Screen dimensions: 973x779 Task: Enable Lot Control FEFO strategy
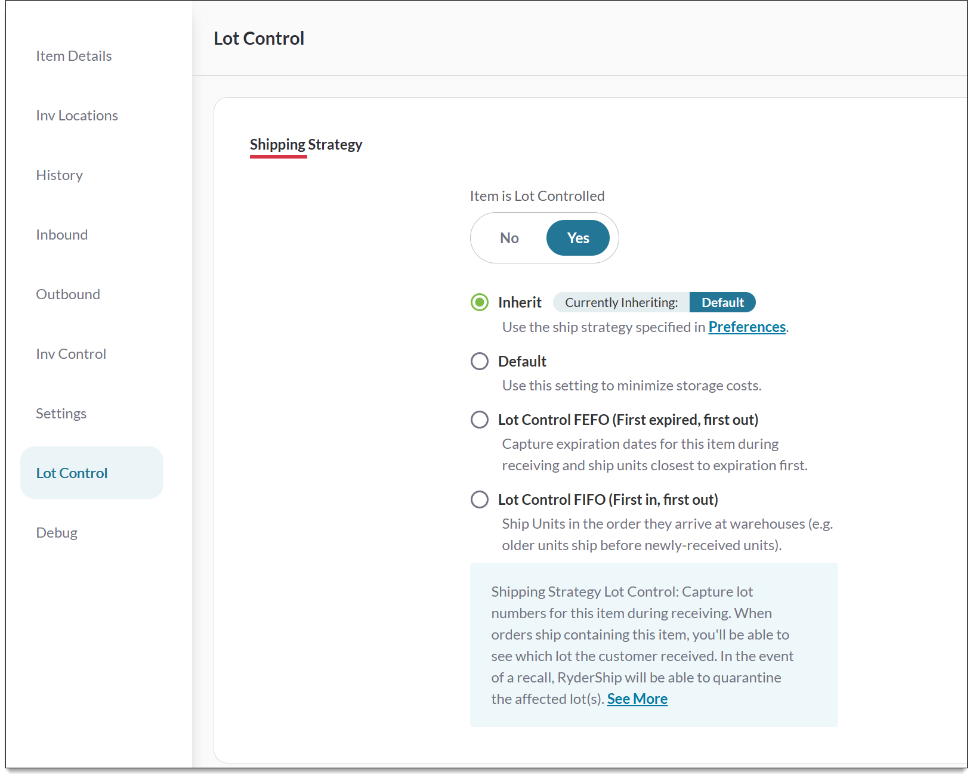pos(479,420)
